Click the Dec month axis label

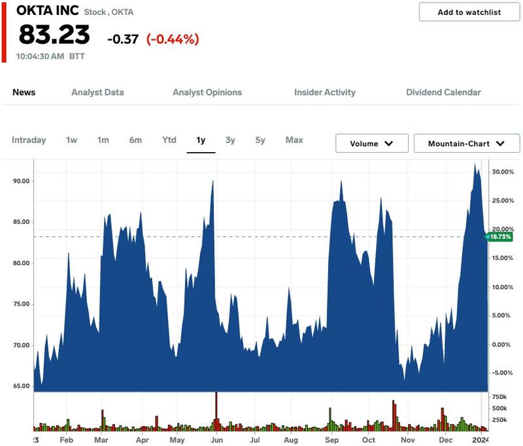[446, 440]
